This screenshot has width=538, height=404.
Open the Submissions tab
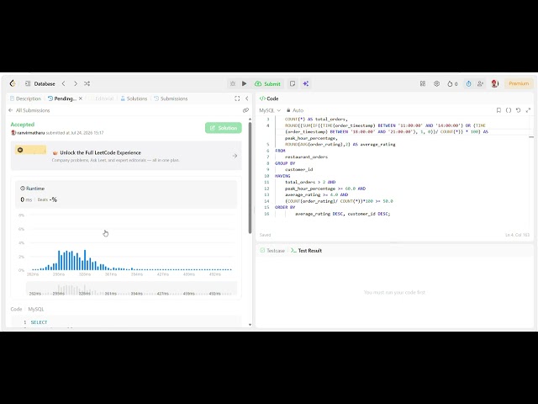171,98
